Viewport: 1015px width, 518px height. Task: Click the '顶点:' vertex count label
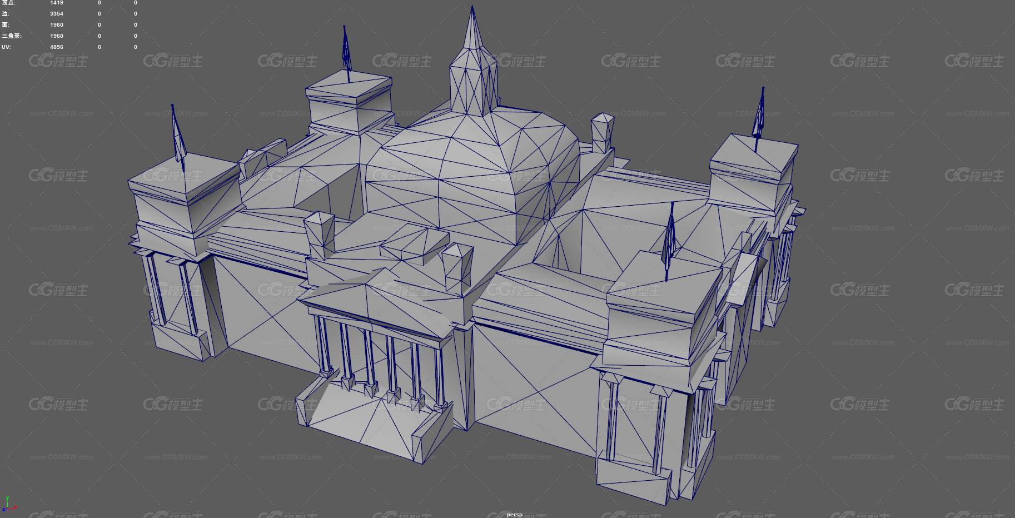click(8, 3)
